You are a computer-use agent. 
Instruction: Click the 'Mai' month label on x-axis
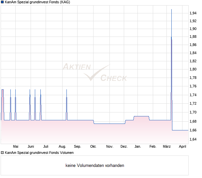click(x=15, y=146)
